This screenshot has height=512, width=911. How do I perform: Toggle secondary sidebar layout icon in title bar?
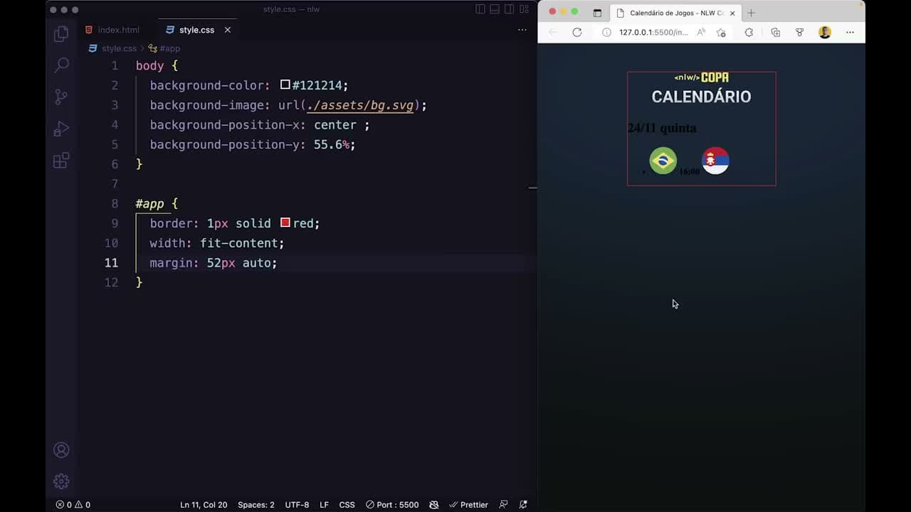[x=510, y=9]
